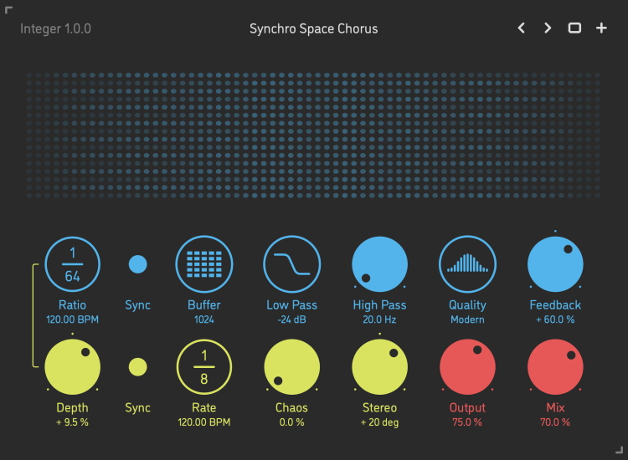Click the 1024 buffer size value
Screen dimensions: 628x460
click(204, 319)
